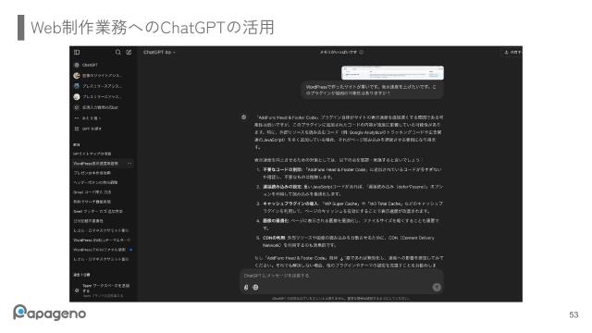The image size is (592, 333).
Task: Open options menu for the highlighted WordPress chat
Action: [129, 164]
